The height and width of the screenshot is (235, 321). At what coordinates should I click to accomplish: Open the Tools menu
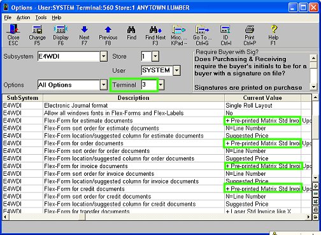coord(41,18)
